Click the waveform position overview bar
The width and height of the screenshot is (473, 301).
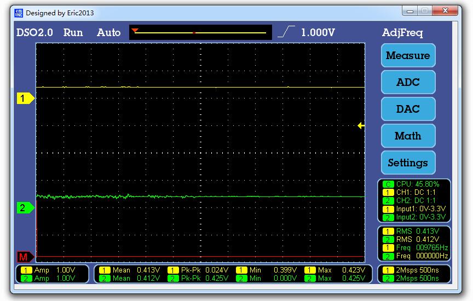(x=200, y=32)
